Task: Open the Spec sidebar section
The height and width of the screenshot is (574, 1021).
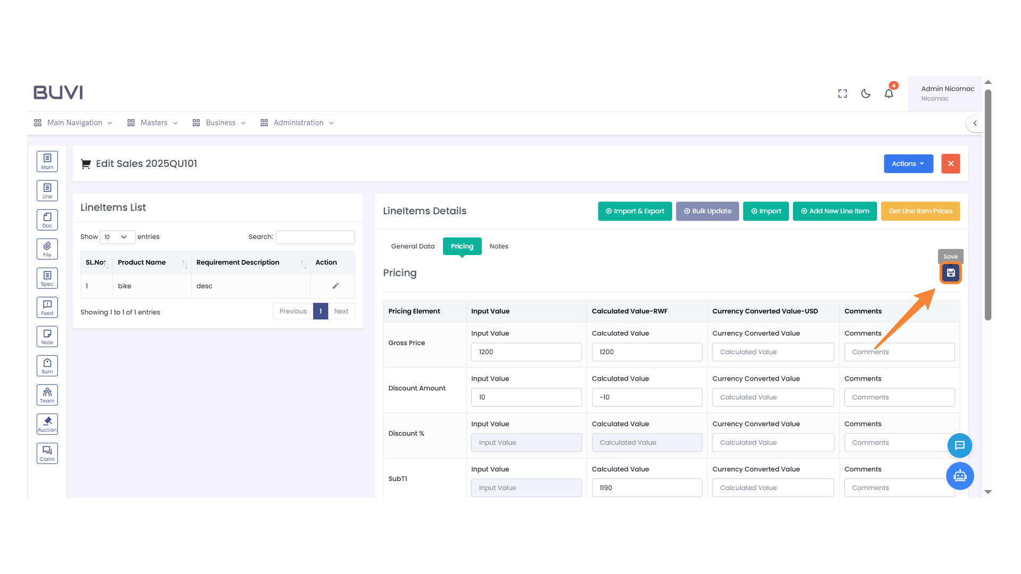Action: tap(47, 278)
